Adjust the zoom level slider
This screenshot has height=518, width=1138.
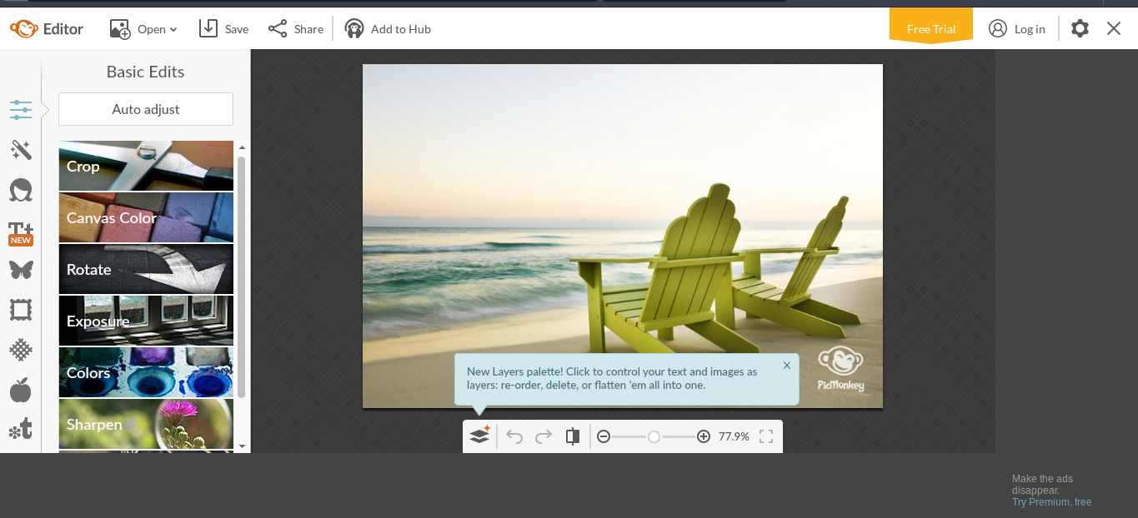(x=654, y=436)
